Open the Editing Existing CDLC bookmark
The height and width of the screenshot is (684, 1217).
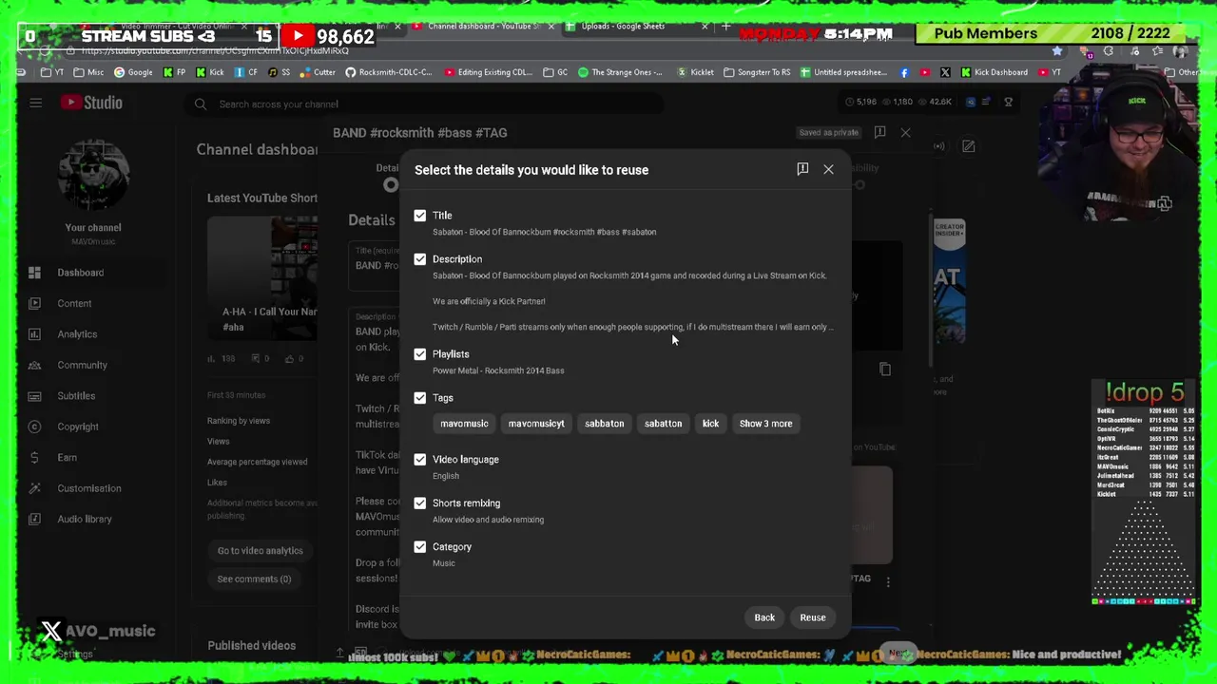(x=489, y=72)
